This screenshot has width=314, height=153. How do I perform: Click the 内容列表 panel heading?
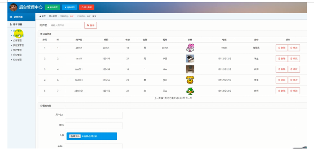pyautogui.click(x=46, y=34)
